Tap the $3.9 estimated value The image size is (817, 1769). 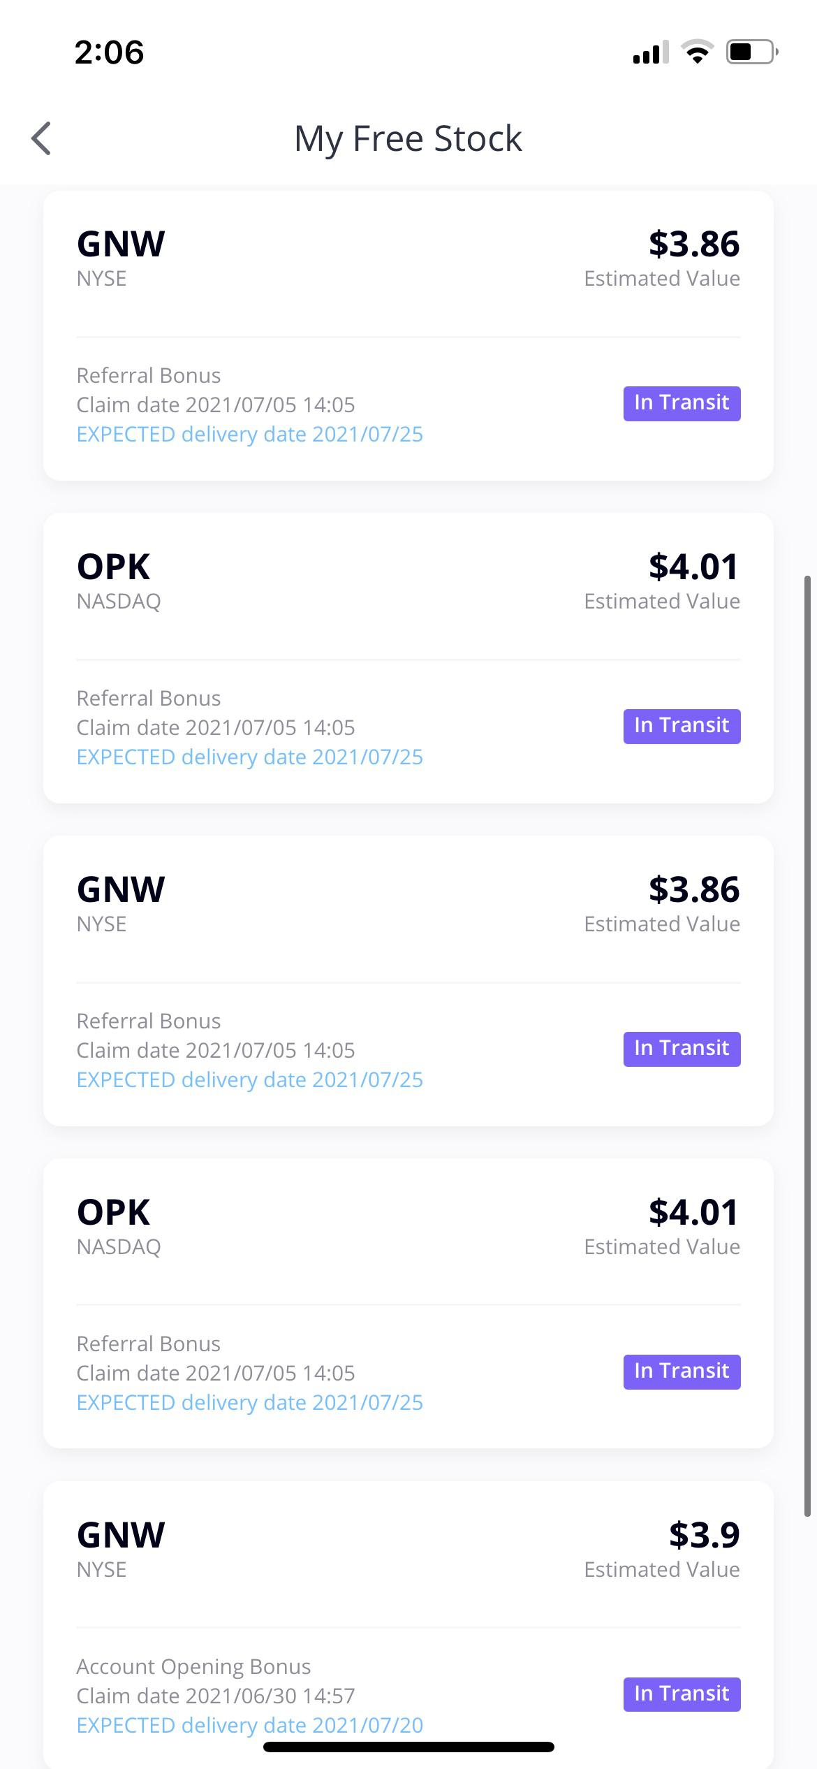point(704,1535)
